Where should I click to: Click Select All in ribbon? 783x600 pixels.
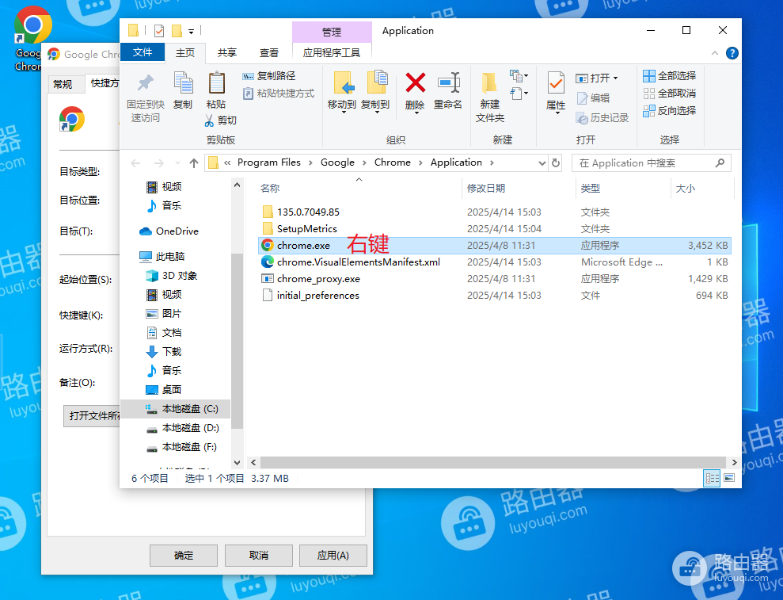[669, 76]
